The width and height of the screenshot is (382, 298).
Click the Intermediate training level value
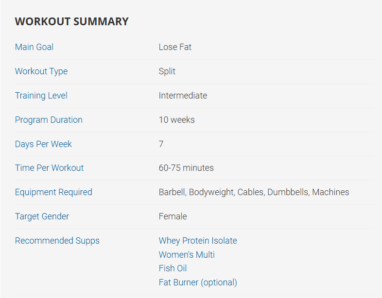(x=183, y=96)
